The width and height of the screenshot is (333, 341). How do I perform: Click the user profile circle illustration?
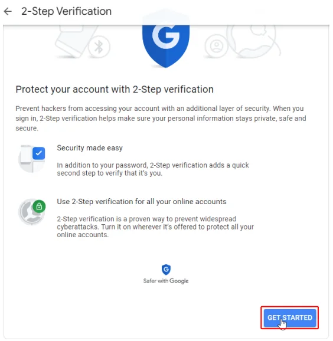coord(216,46)
